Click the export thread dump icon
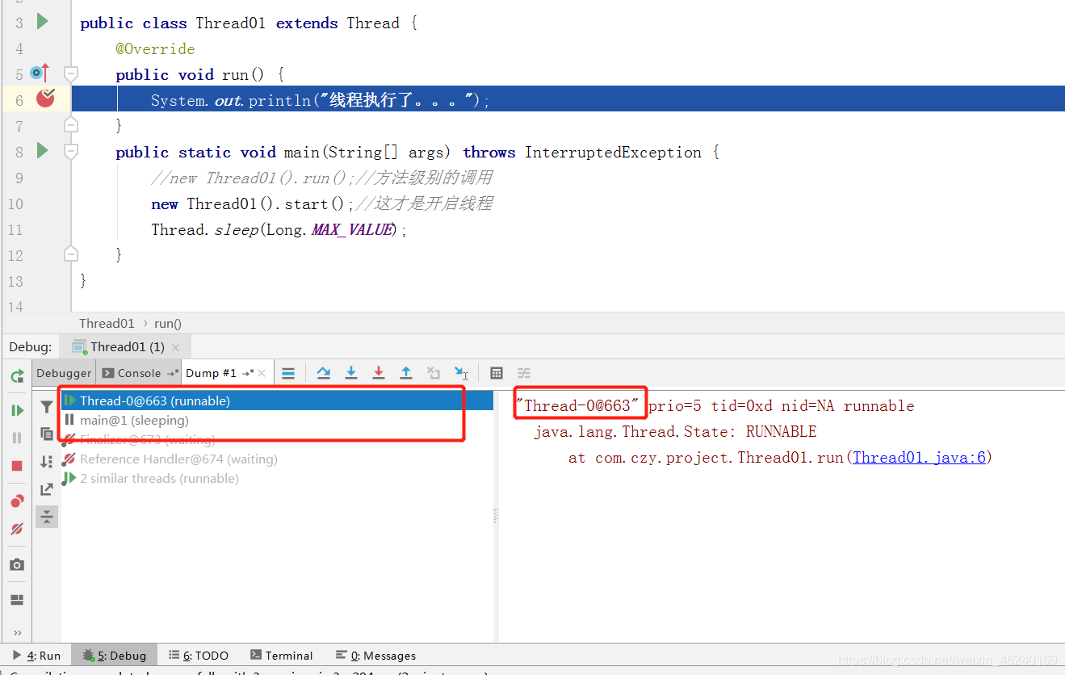Viewport: 1065px width, 675px height. point(47,489)
